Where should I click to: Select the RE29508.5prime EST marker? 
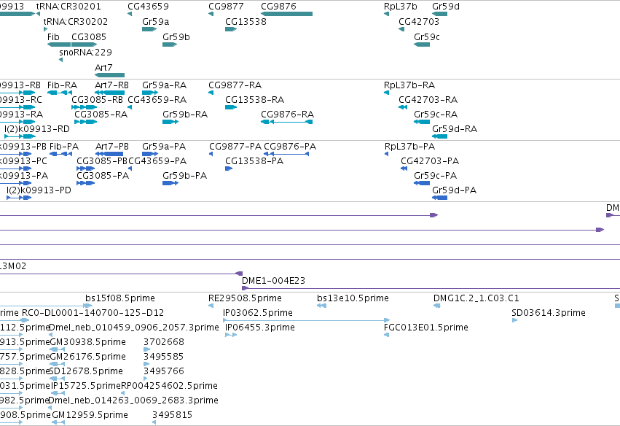click(x=211, y=306)
